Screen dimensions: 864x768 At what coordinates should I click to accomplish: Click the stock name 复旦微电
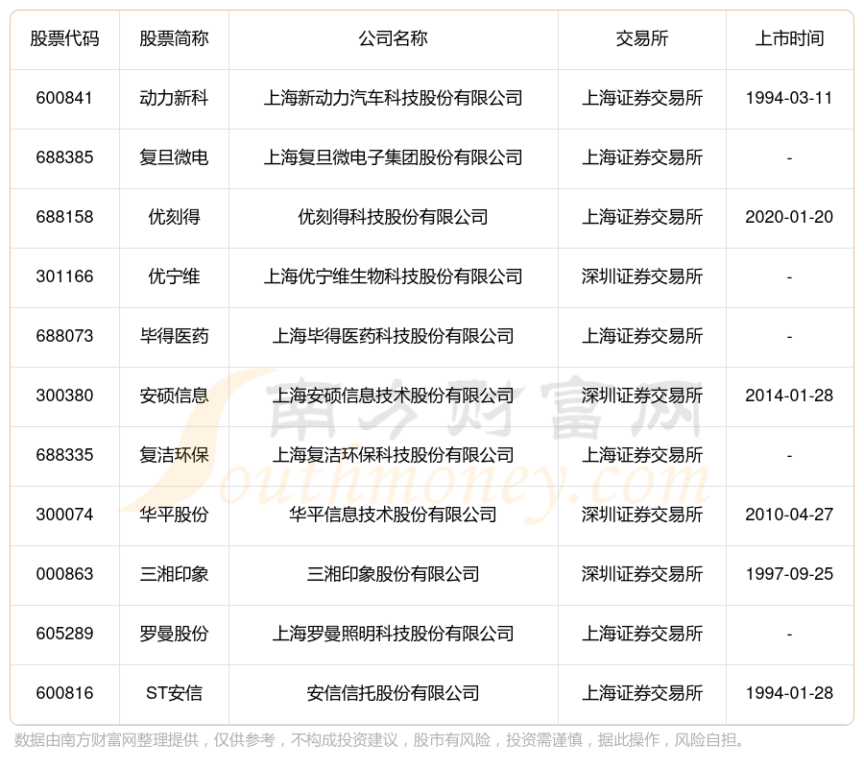(174, 157)
